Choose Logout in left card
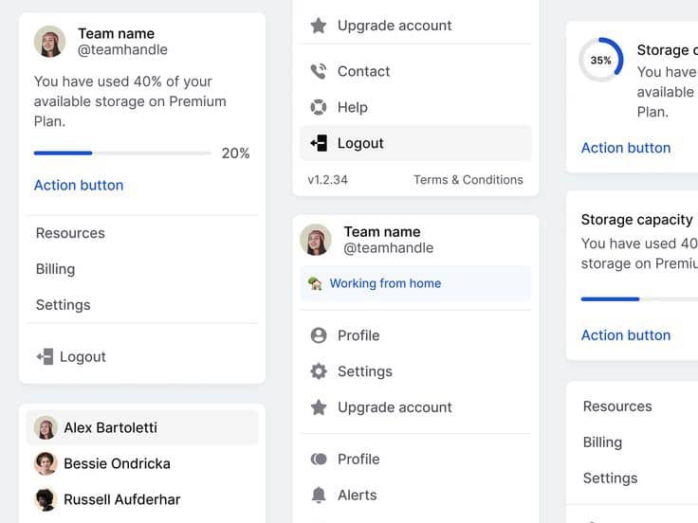The width and height of the screenshot is (698, 523). tap(142, 356)
